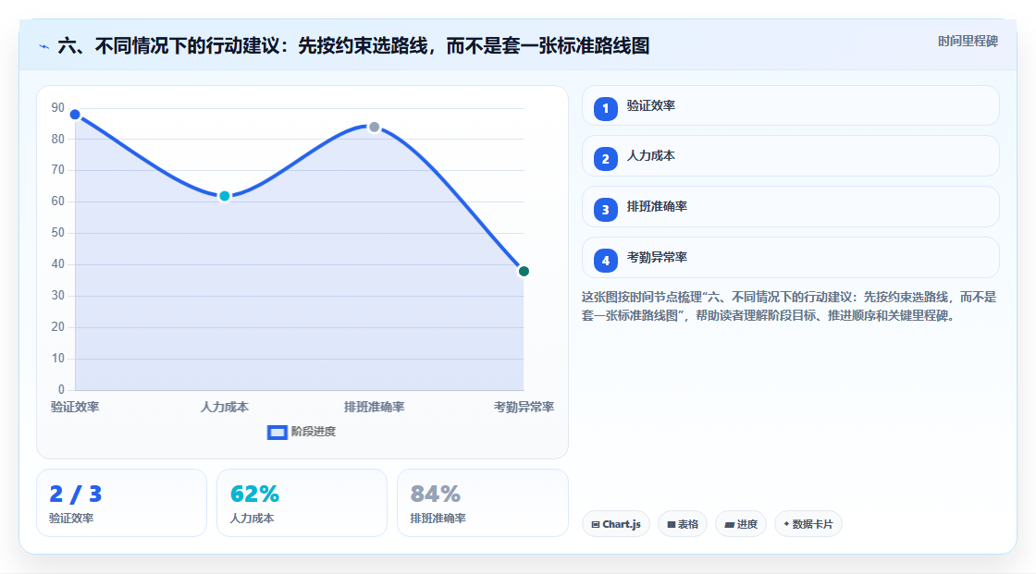Select the gray 排班准确率 data point

click(374, 127)
